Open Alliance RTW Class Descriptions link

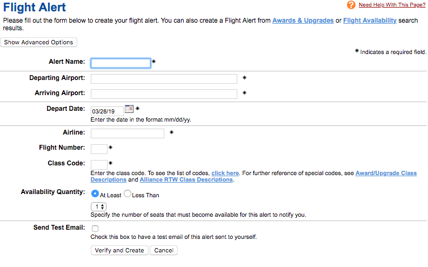(x=186, y=179)
